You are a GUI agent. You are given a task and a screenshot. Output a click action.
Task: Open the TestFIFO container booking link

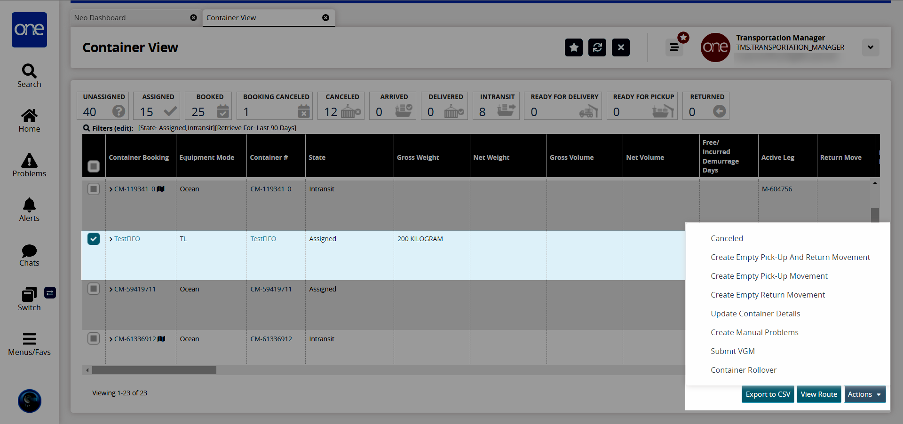[x=127, y=239]
